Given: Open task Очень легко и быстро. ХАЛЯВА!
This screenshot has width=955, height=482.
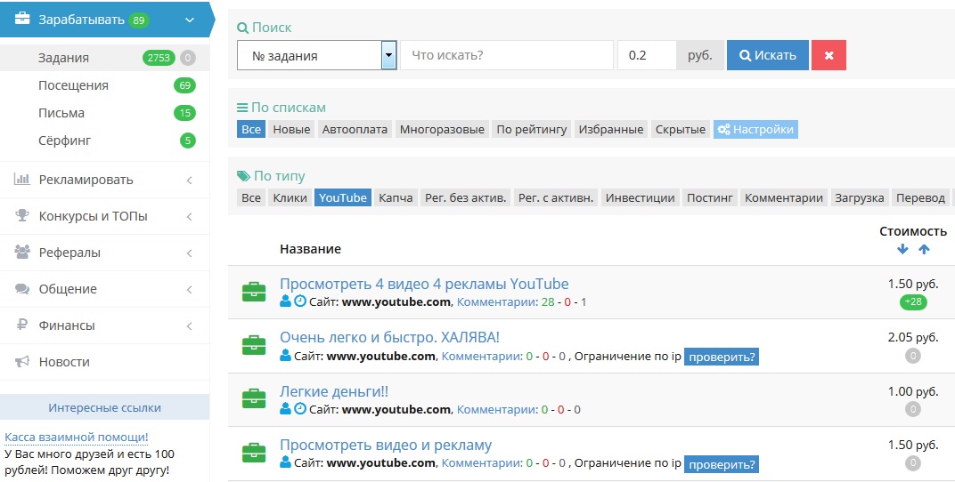Looking at the screenshot, I should (x=390, y=337).
